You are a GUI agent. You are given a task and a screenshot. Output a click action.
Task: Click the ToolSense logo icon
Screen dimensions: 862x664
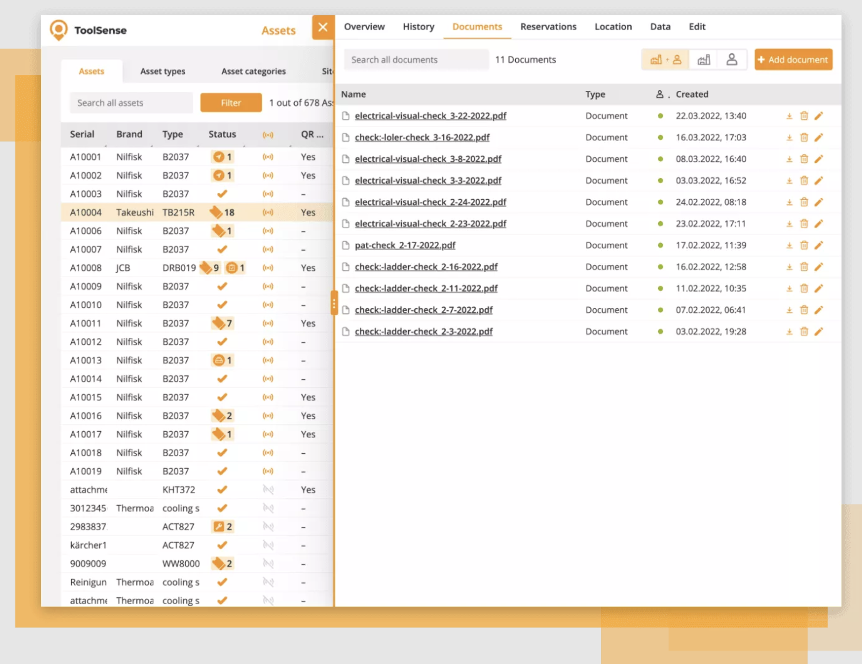pyautogui.click(x=59, y=30)
